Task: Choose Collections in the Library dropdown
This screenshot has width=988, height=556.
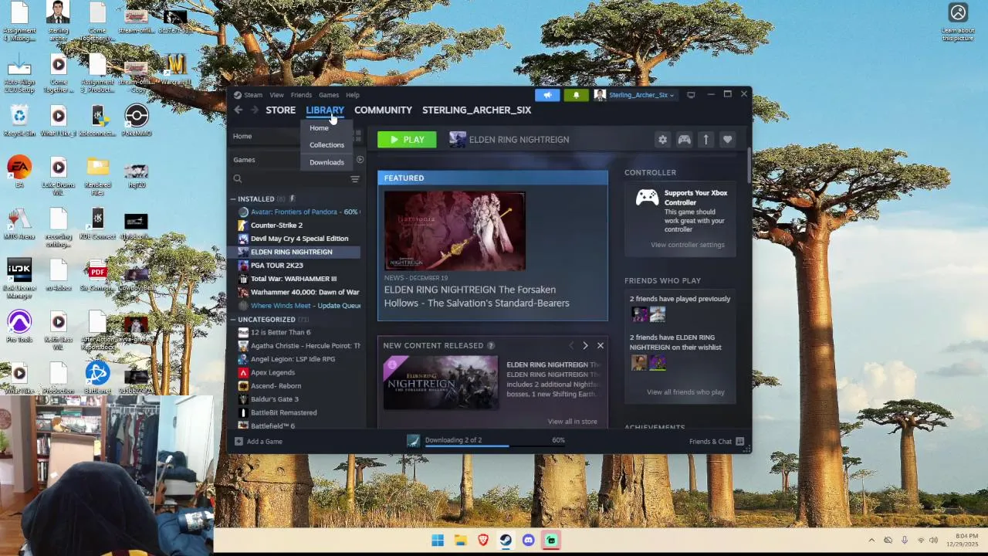Action: pos(327,145)
